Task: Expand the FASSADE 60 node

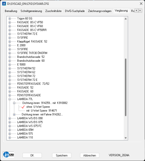Action: tap(10, 91)
